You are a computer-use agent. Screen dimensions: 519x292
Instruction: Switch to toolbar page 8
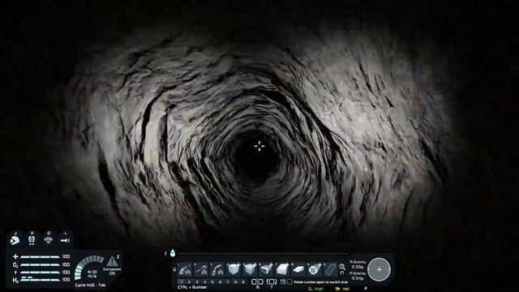point(236,282)
